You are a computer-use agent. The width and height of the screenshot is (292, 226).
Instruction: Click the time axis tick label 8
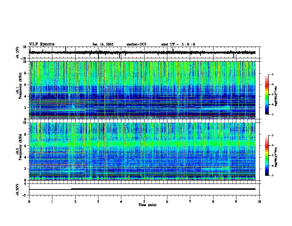pos(213,202)
